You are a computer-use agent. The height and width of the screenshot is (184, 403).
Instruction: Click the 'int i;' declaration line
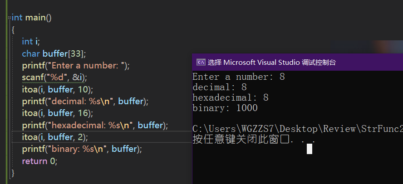31,42
